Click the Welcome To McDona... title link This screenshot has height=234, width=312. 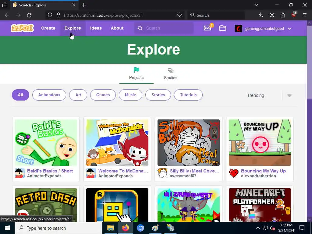(x=123, y=171)
